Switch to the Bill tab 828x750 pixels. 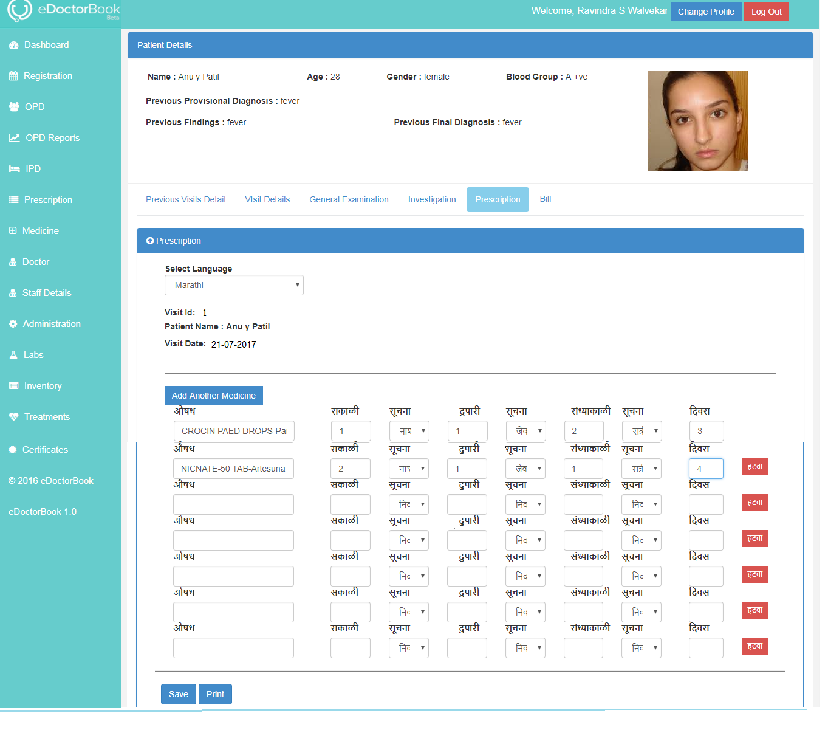(x=545, y=199)
